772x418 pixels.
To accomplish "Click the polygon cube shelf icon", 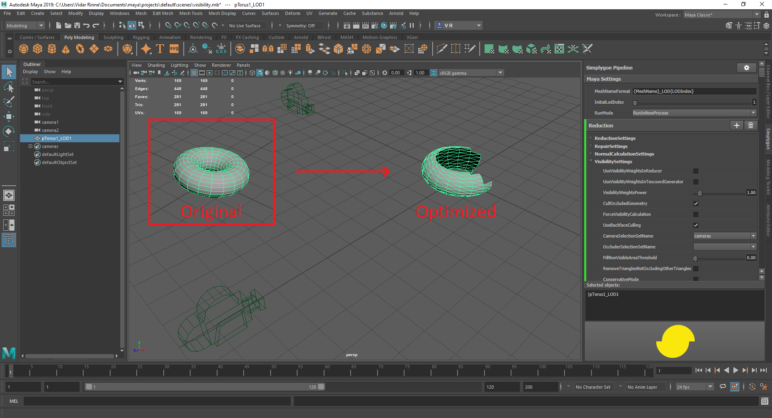I will pyautogui.click(x=38, y=49).
